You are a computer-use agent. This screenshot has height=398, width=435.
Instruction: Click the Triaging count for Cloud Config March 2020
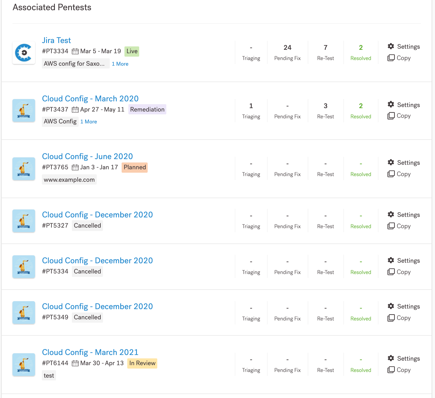point(251,106)
